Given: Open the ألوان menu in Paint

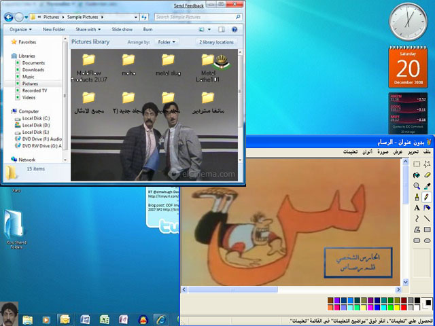Looking at the screenshot, I should pyautogui.click(x=367, y=152).
